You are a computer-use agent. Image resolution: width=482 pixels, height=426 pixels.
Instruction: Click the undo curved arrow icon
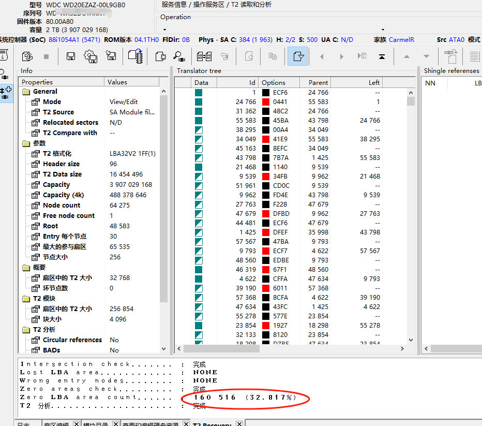(x=224, y=56)
